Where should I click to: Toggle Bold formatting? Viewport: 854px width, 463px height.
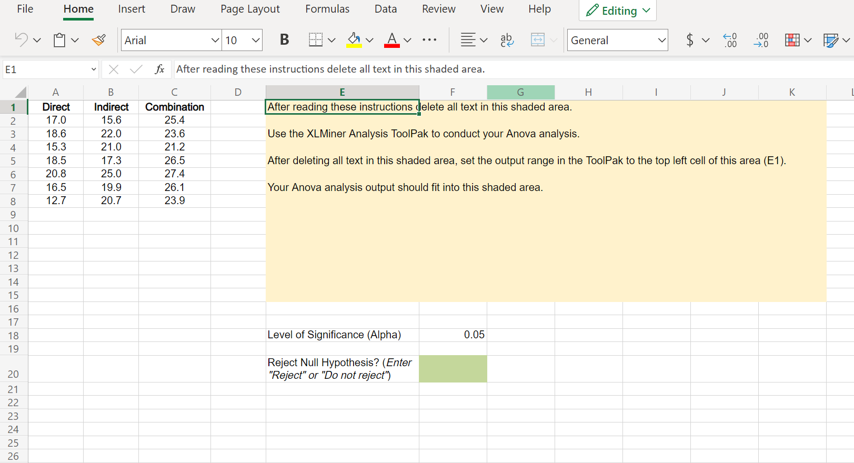coord(284,40)
